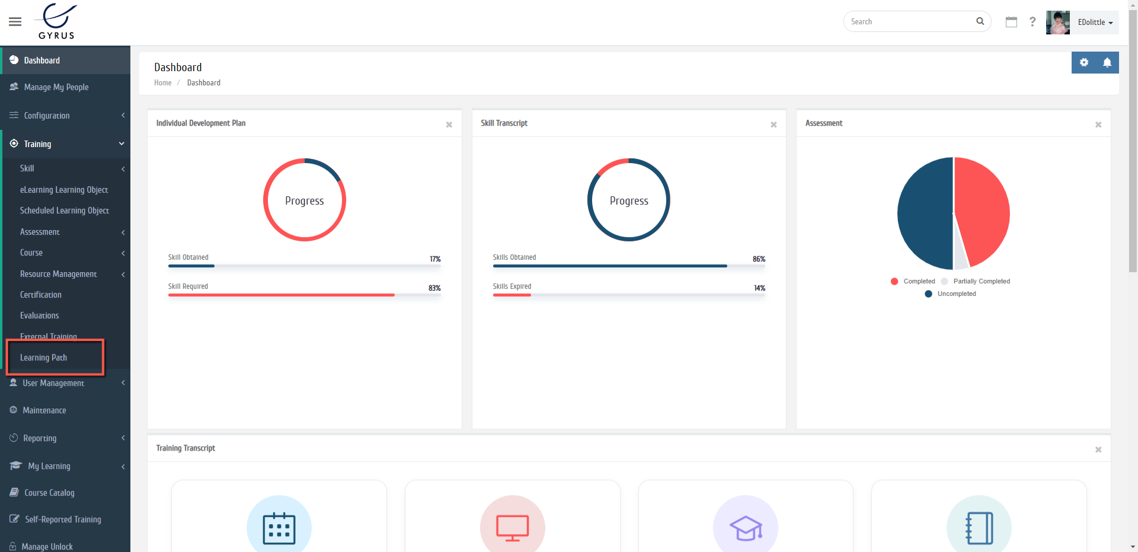Open Learning Path in sidebar

[x=43, y=358]
